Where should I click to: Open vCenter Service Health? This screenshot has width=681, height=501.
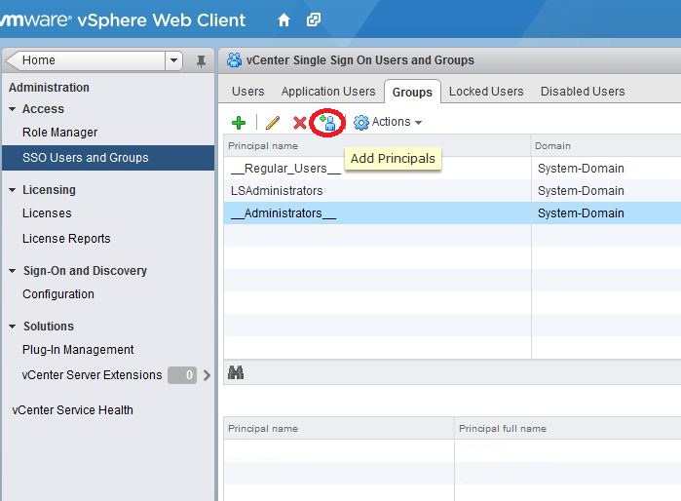click(x=72, y=410)
